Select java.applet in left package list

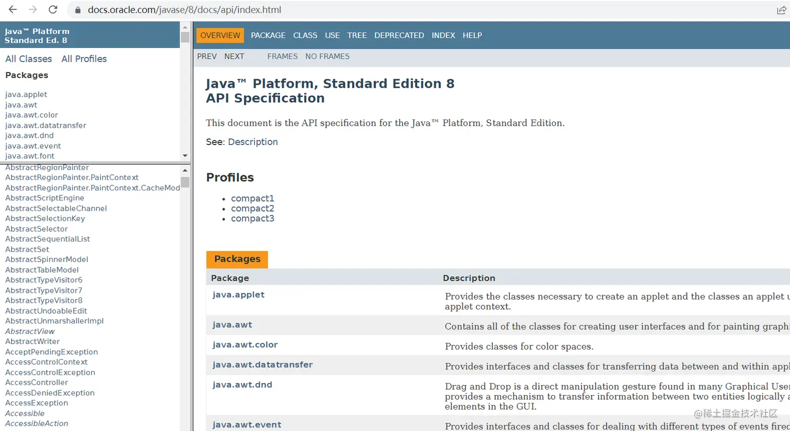click(26, 94)
